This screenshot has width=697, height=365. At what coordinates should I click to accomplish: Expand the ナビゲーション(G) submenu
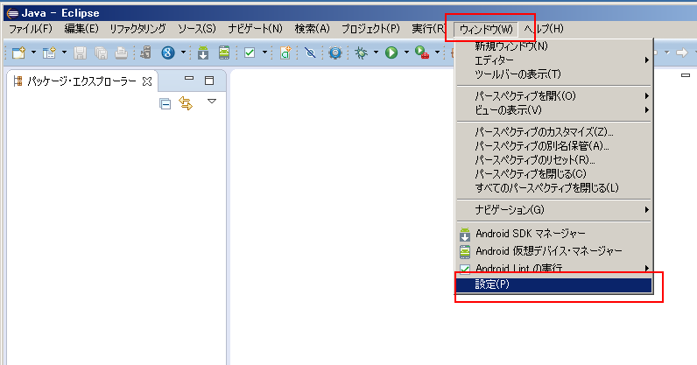(x=553, y=209)
